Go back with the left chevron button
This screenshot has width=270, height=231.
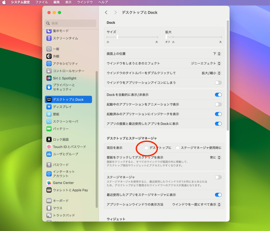pyautogui.click(x=106, y=12)
